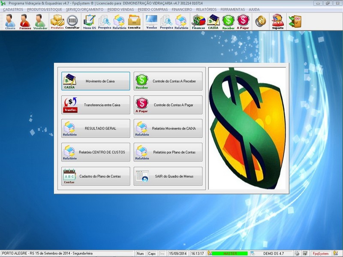This screenshot has width=343, height=257.
Task: Open the RELATÓRIOS menu
Action: 206,9
